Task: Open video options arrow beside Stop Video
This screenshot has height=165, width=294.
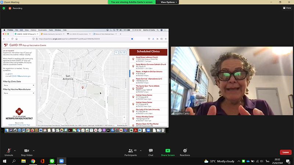Action: pyautogui.click(x=33, y=150)
